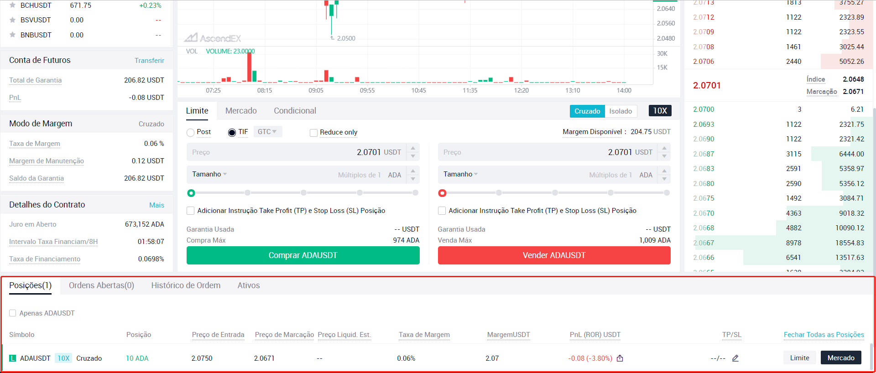
Task: Switch margin mode to Cruzado
Action: click(587, 111)
